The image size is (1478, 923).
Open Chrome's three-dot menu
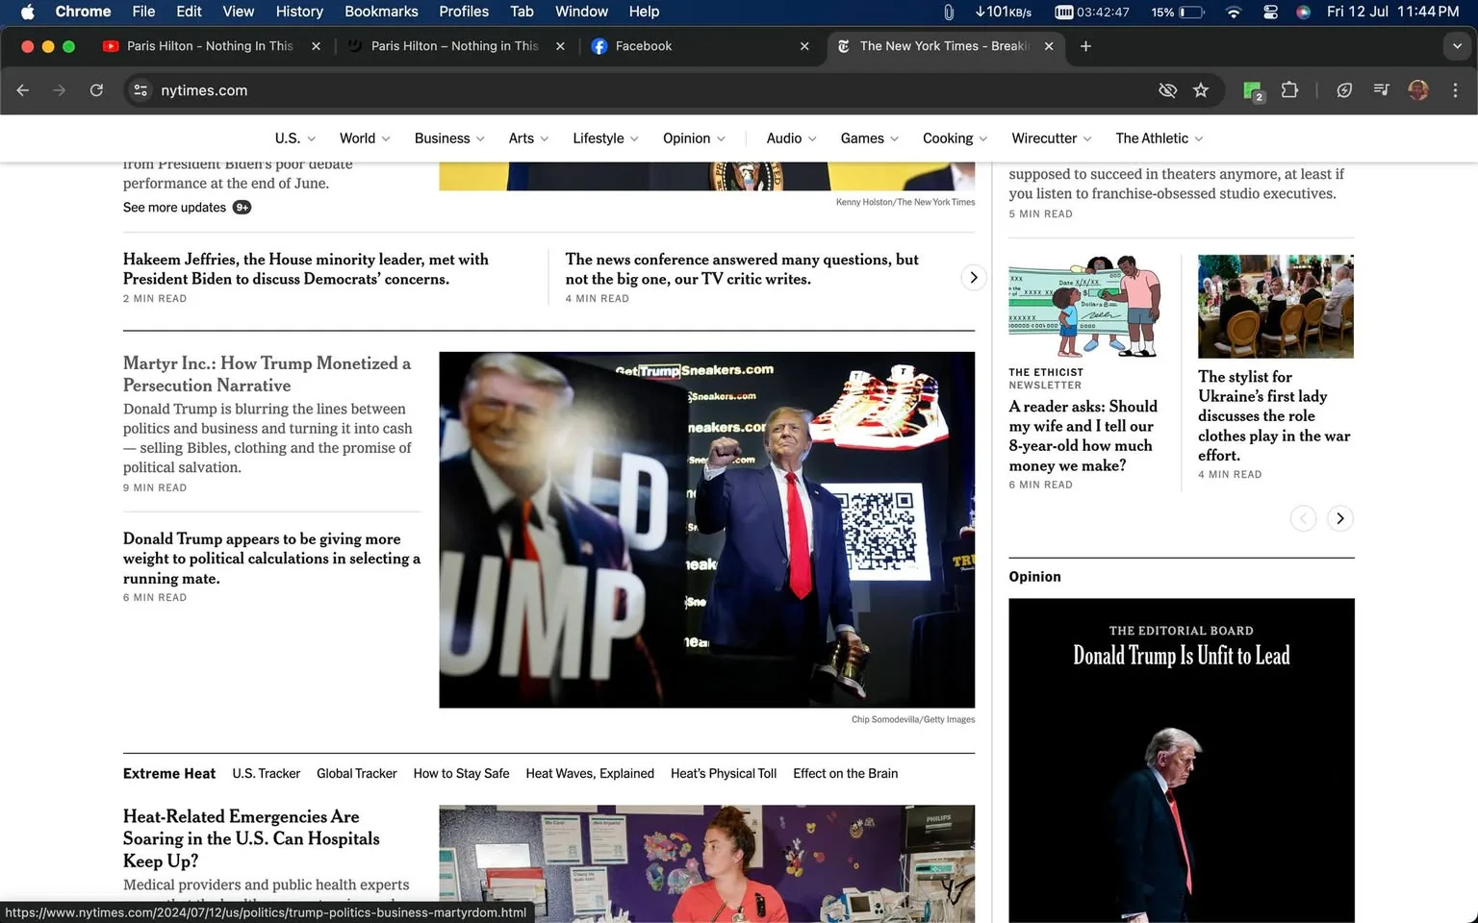[x=1455, y=90]
